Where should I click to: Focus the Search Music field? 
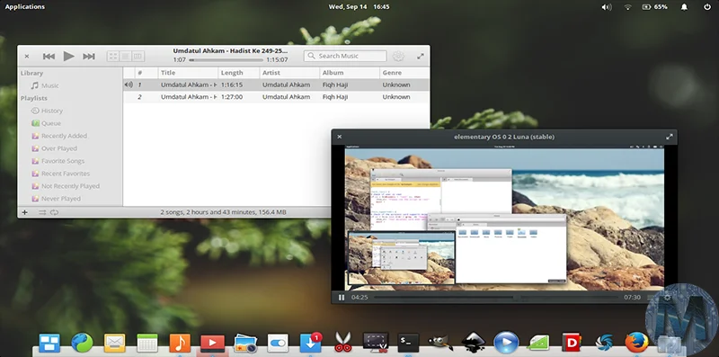point(345,56)
